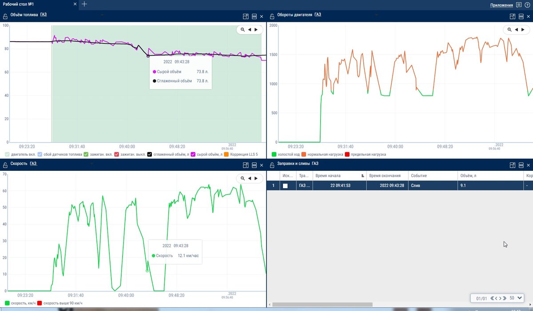Go to last page in table pager
The width and height of the screenshot is (533, 311).
[x=505, y=298]
